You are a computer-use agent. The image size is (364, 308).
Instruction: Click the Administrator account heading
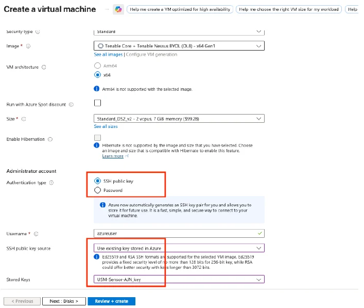(31, 171)
